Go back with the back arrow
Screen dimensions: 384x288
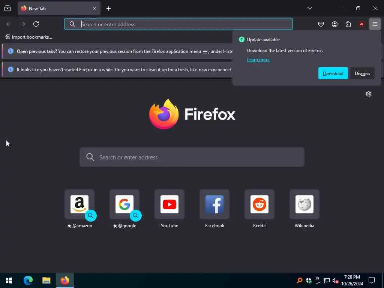point(9,24)
